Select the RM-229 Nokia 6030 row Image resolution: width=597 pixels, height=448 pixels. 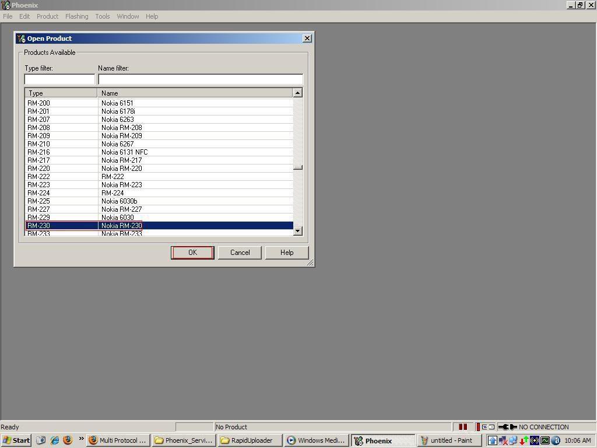159,218
